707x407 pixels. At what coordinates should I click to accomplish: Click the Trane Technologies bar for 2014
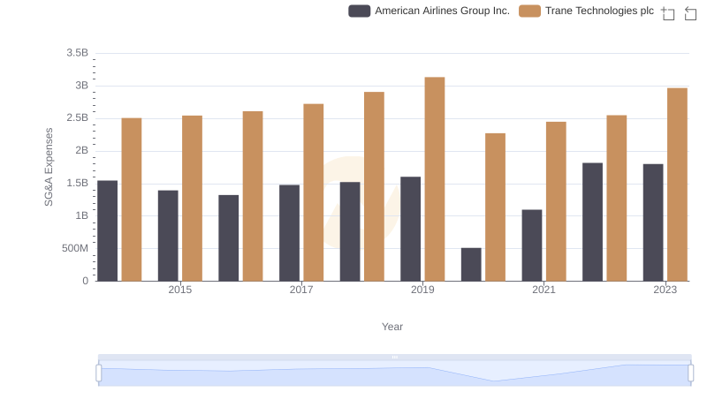click(132, 200)
